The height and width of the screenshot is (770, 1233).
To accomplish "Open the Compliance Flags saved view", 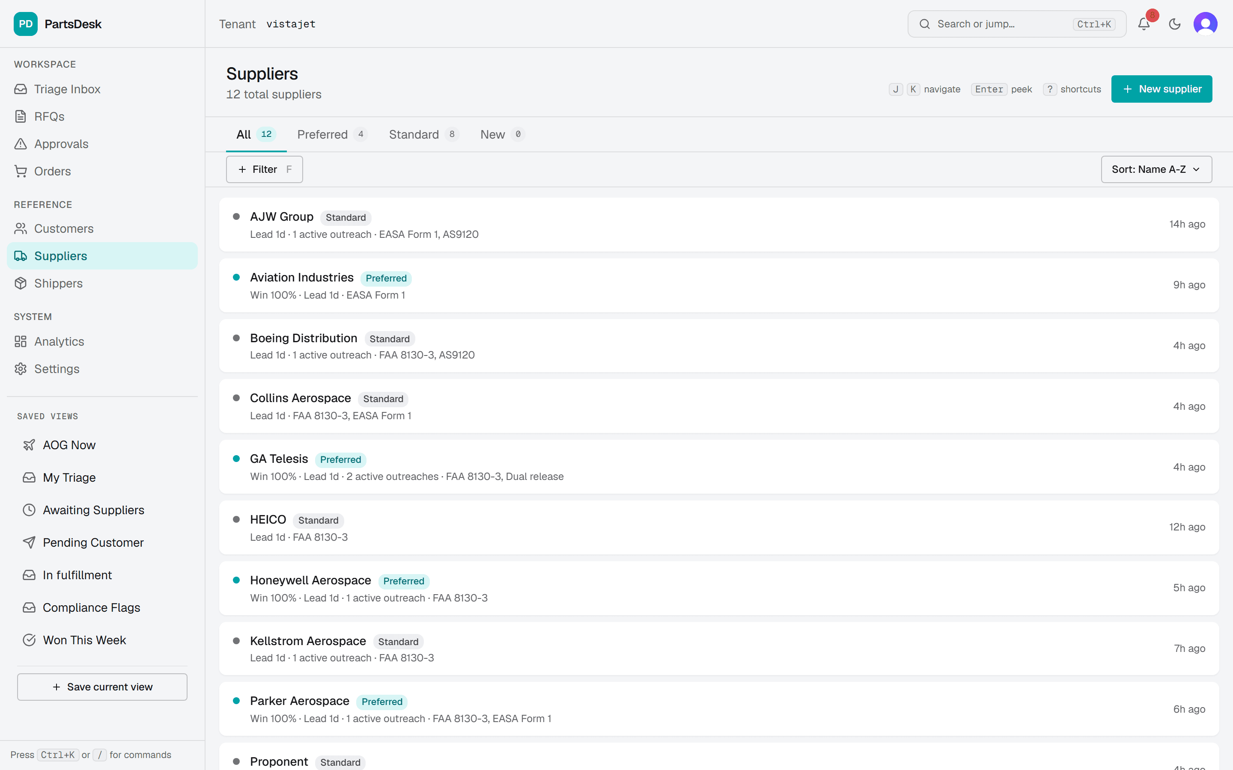I will [102, 608].
